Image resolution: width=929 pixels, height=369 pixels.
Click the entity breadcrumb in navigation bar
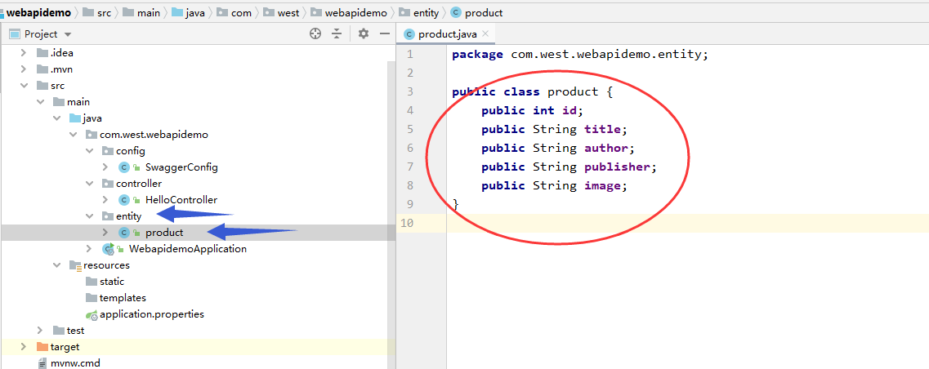[x=426, y=12]
